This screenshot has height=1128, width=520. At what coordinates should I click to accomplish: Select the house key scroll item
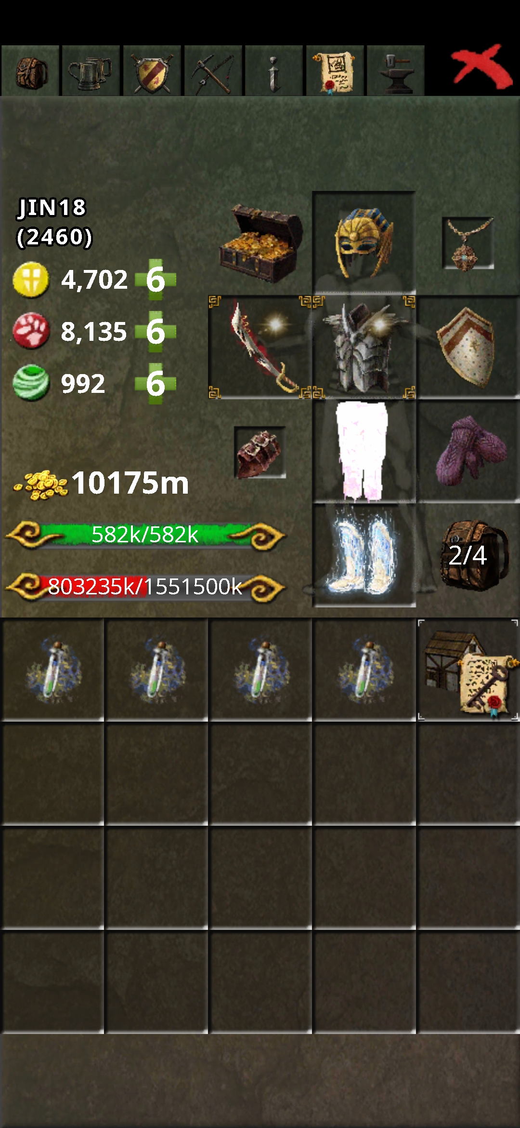(x=468, y=670)
